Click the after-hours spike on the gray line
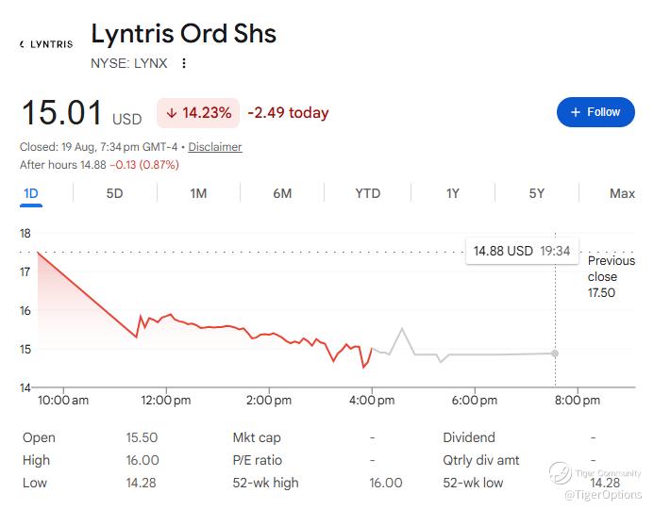The width and height of the screenshot is (654, 509). tap(402, 329)
